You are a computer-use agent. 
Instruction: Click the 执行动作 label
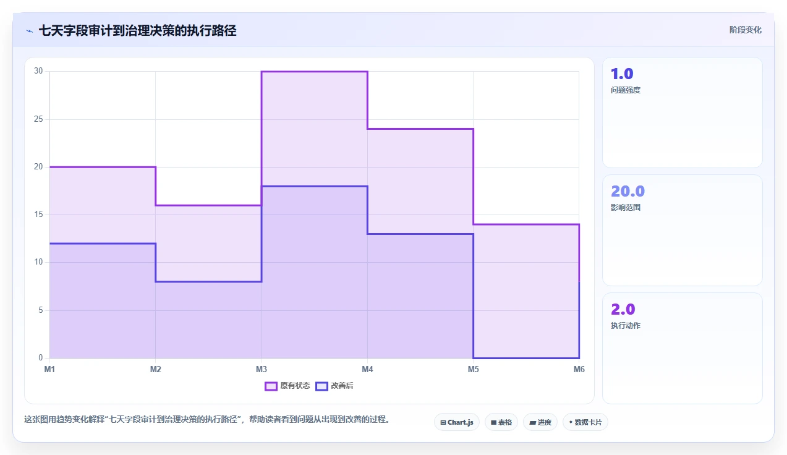(626, 326)
